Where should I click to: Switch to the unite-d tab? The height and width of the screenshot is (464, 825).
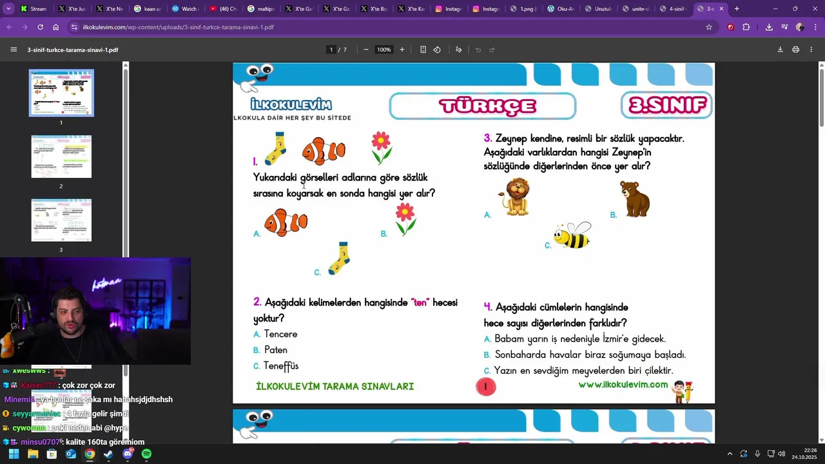point(635,9)
